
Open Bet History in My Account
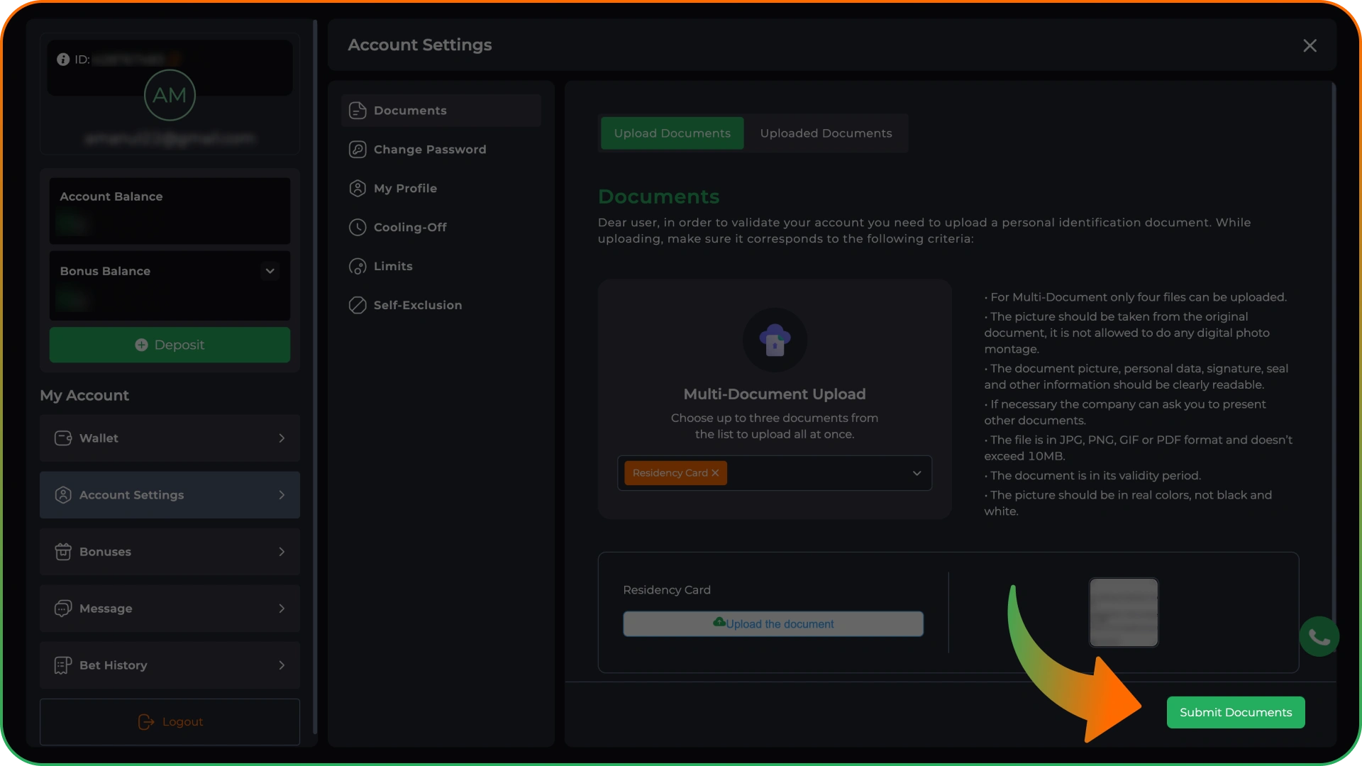click(x=170, y=665)
